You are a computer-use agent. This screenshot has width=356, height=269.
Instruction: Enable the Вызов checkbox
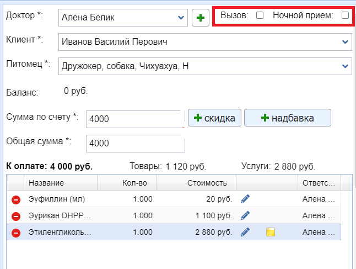(x=260, y=15)
